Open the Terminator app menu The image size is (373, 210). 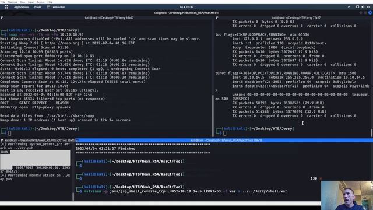(x=56, y=7)
